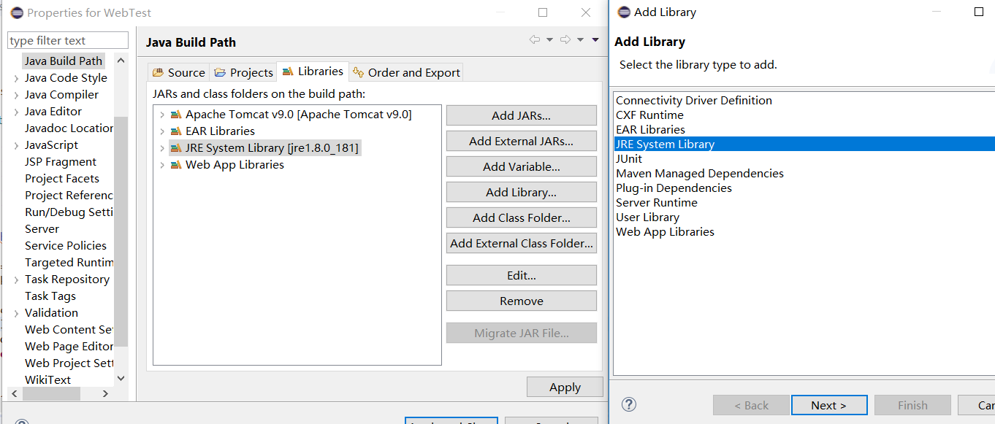
Task: Select Maven Managed Dependencies library type
Action: tap(700, 173)
